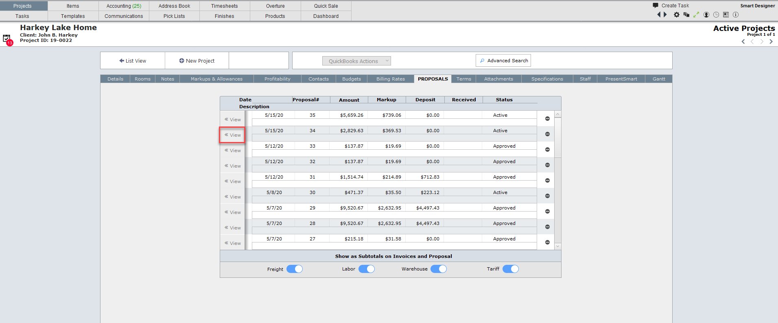Go to next project record arrow
Image resolution: width=778 pixels, height=323 pixels.
coord(762,41)
